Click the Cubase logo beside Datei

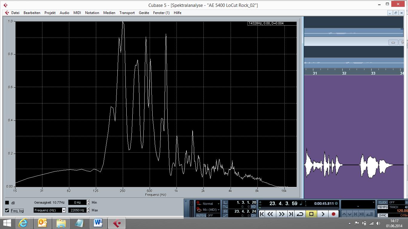(x=7, y=13)
